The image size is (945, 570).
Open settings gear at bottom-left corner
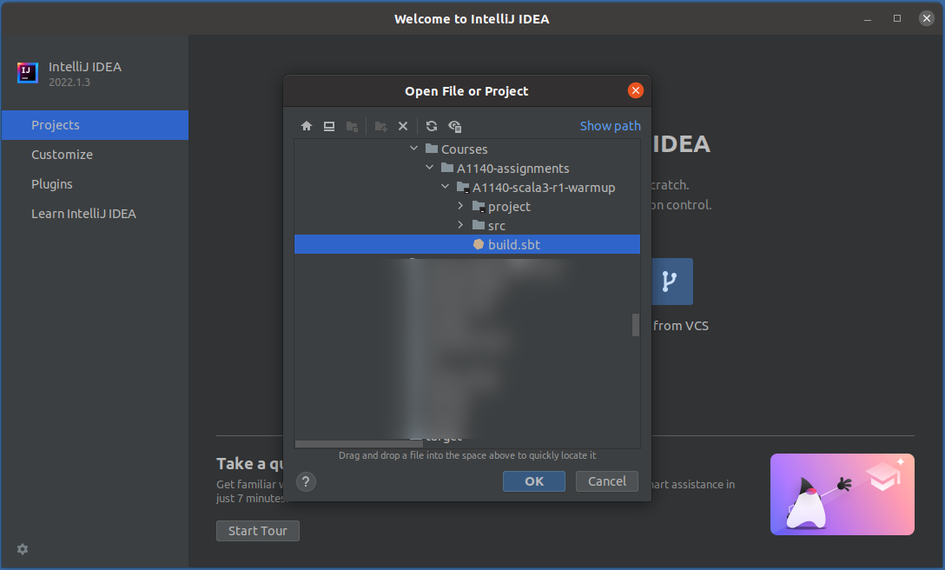click(x=23, y=549)
